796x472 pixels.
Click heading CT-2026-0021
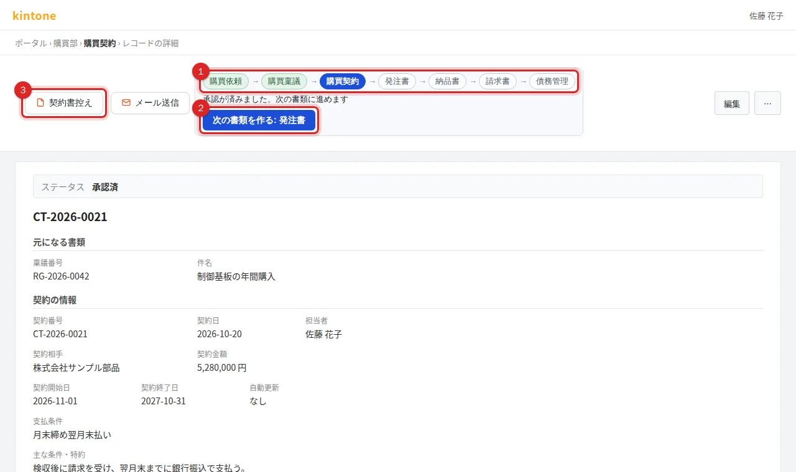click(70, 217)
